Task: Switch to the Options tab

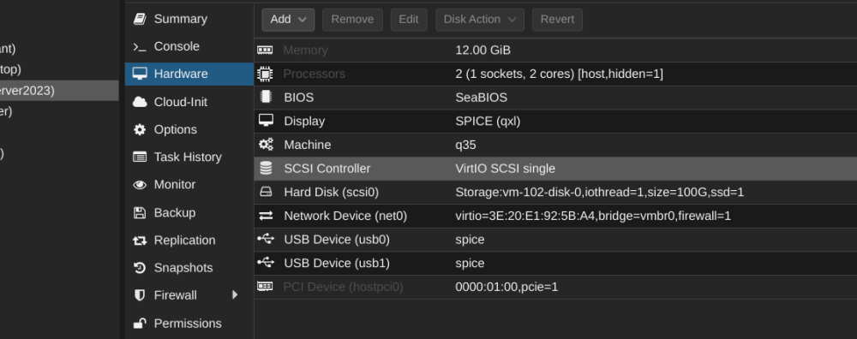Action: click(x=189, y=129)
